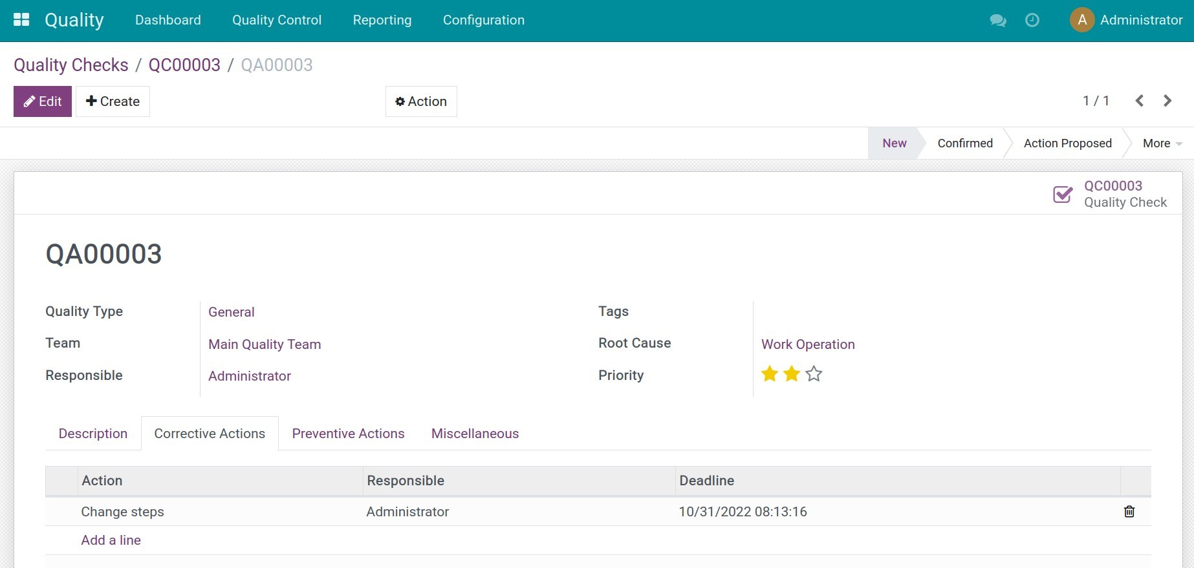Click the Add a line link
Screen dimensions: 1194x568
pos(111,540)
